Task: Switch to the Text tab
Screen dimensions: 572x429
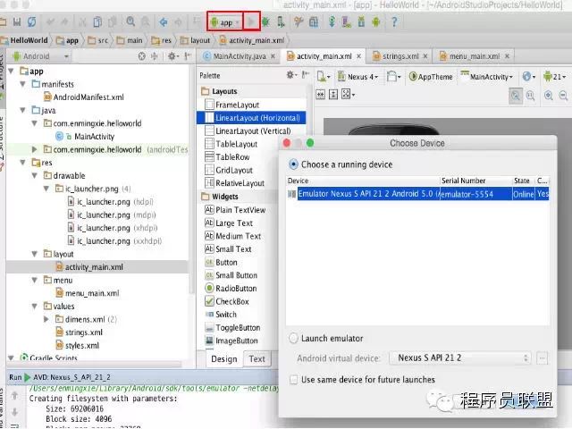Action: [257, 359]
